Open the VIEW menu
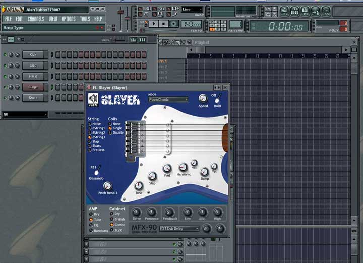 click(53, 19)
